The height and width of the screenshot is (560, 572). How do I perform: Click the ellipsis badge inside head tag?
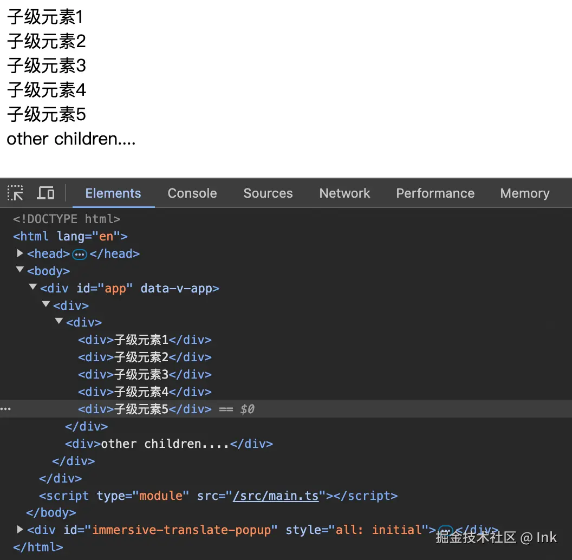(x=80, y=255)
